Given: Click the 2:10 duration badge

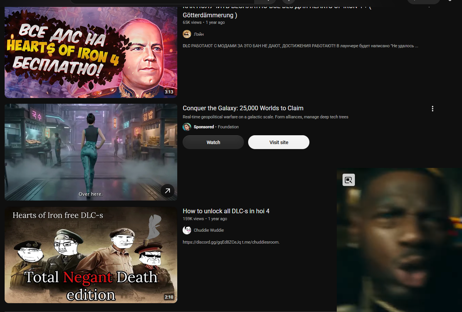Looking at the screenshot, I should [x=169, y=297].
